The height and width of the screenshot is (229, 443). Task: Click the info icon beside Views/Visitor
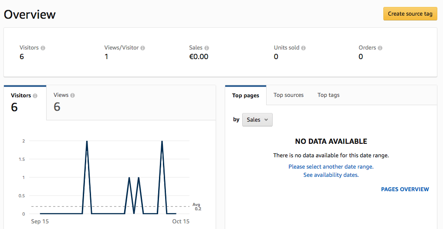(143, 48)
